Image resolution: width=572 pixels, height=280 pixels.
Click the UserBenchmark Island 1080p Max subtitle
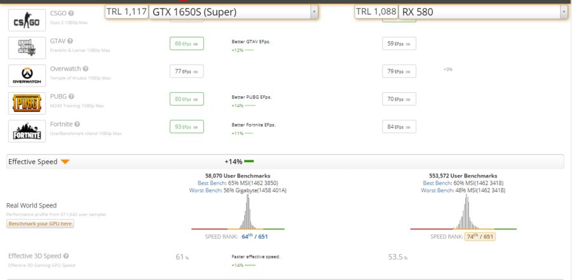tap(86, 134)
